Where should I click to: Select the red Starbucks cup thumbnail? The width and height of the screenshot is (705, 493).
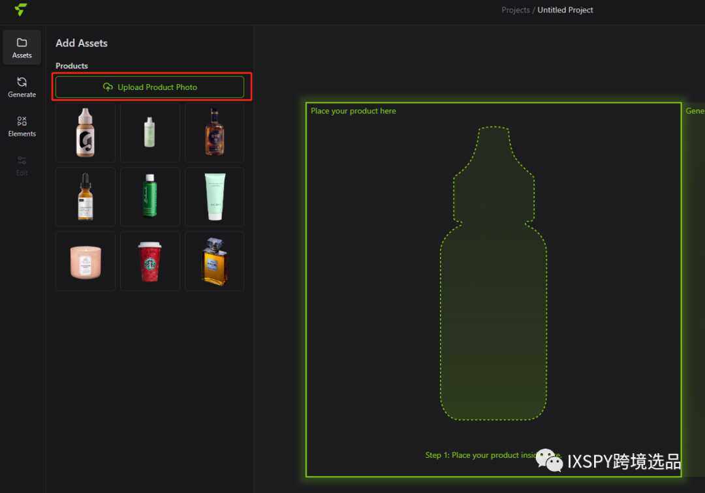coord(149,261)
